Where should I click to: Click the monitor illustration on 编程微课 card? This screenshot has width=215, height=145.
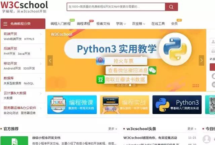(x=58, y=105)
